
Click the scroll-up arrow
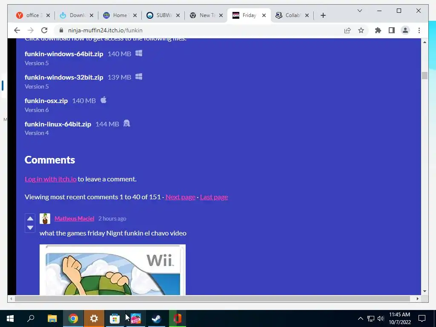[x=425, y=42]
